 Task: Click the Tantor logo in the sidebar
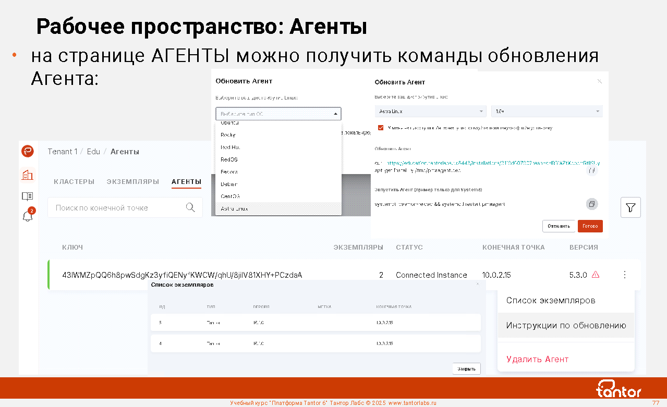[28, 152]
